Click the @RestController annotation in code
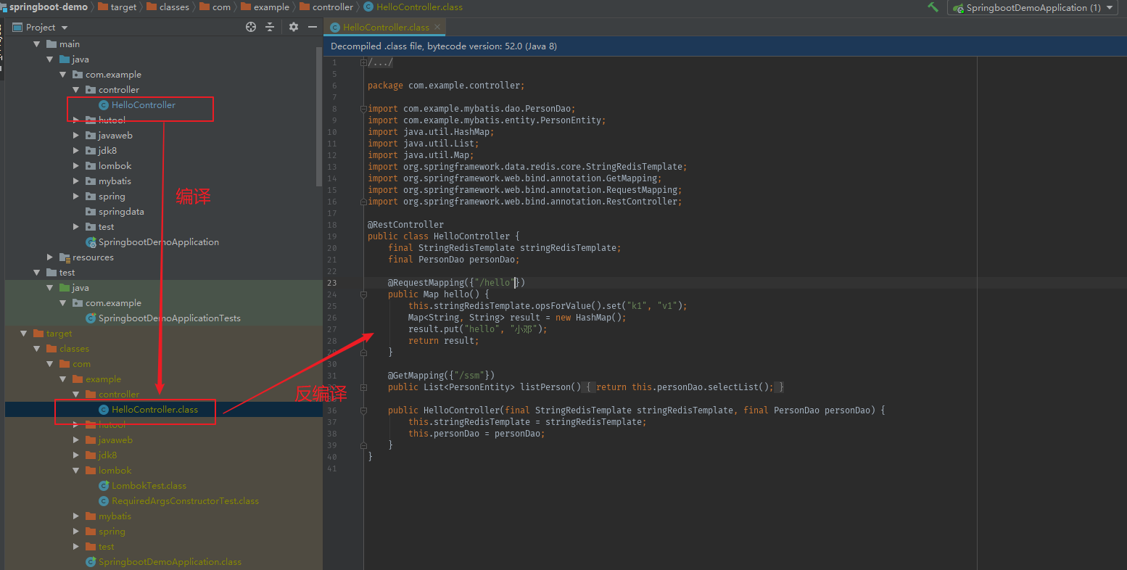This screenshot has height=570, width=1127. (405, 225)
